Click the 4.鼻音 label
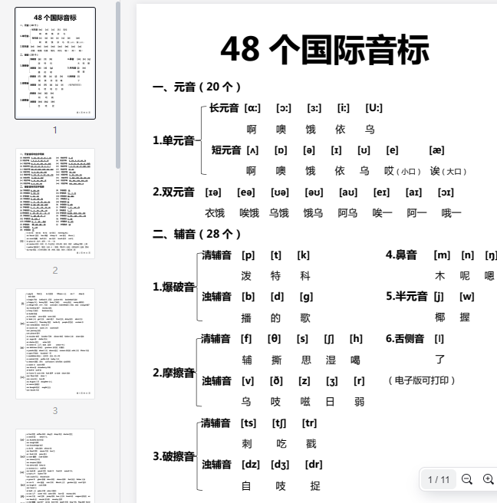 (x=401, y=255)
